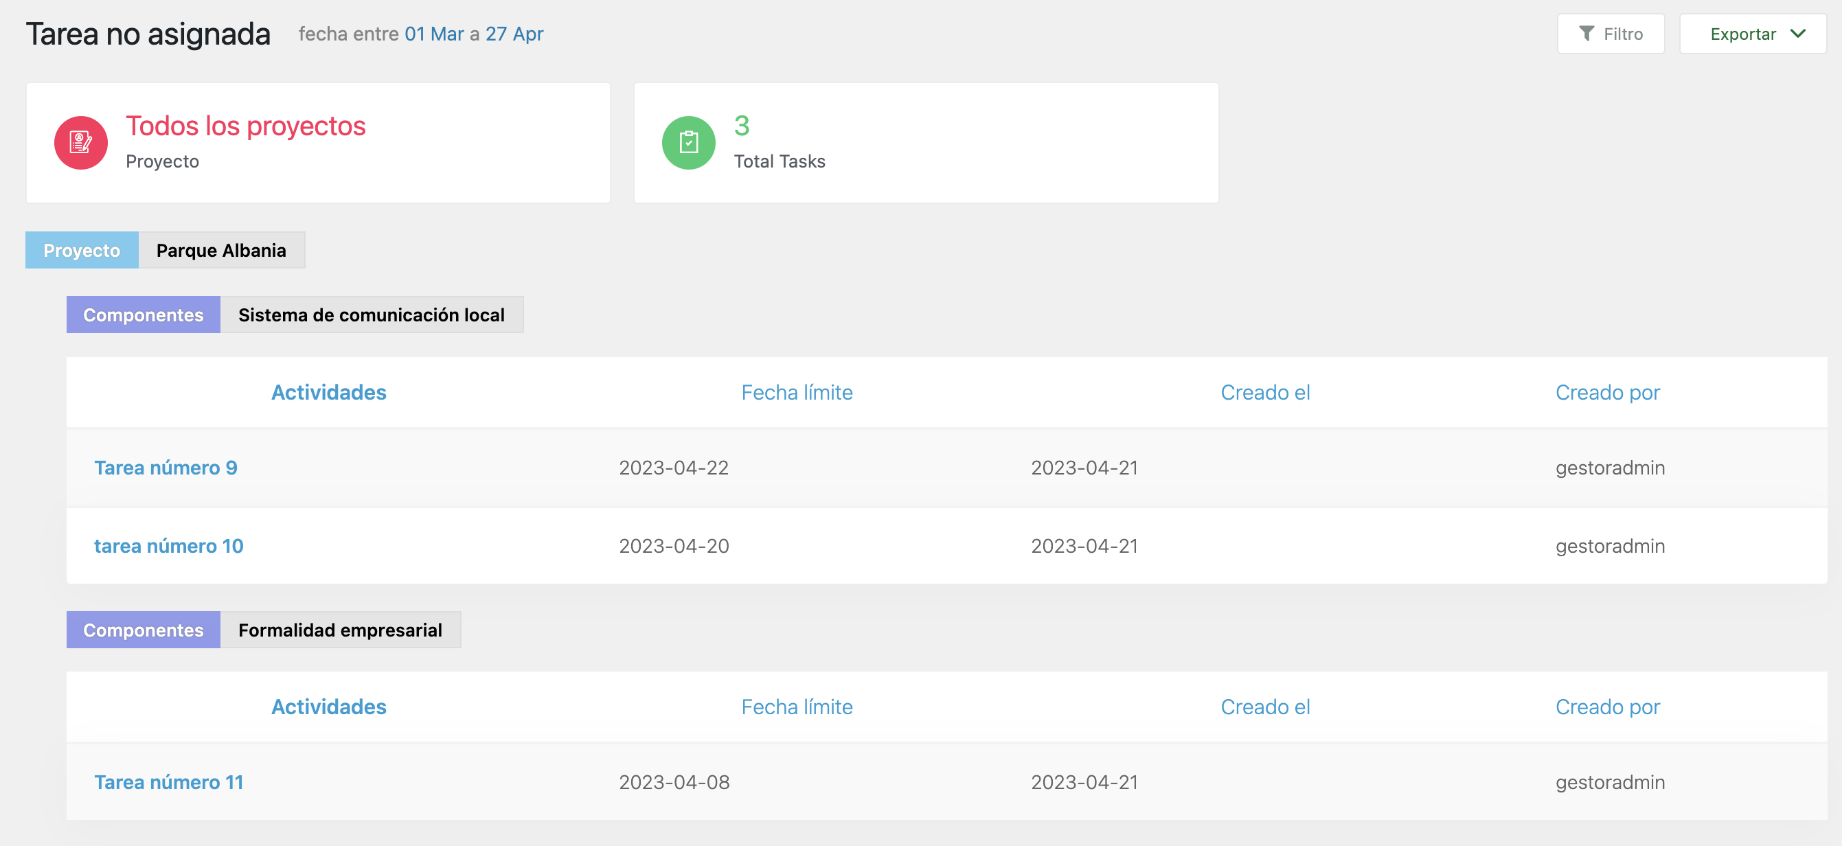Screen dimensions: 1842x846
Task: Open Tarea número 9 link
Action: pyautogui.click(x=166, y=468)
